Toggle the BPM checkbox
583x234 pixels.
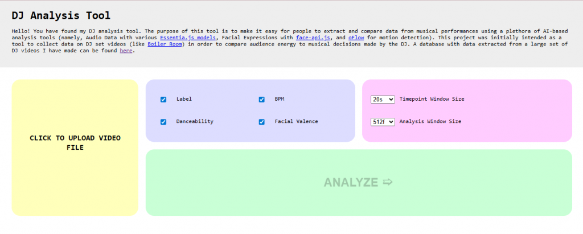(x=262, y=99)
